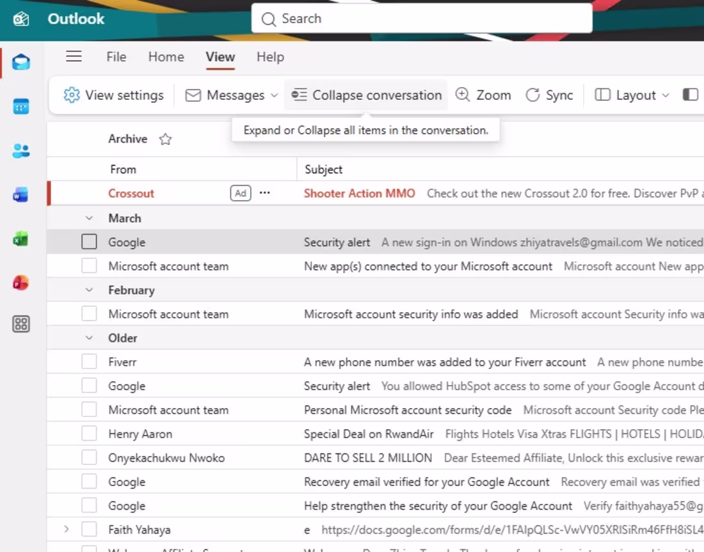Open Calendar in the left sidebar
Screen dimensions: 704x552
pyautogui.click(x=21, y=106)
